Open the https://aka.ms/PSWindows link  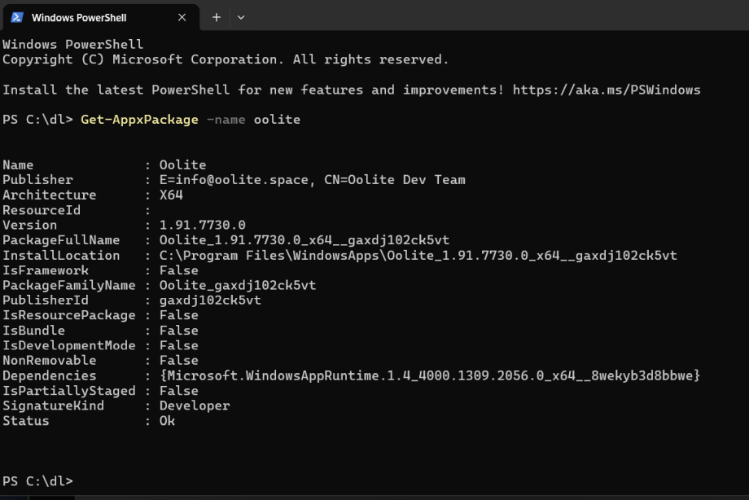(607, 90)
